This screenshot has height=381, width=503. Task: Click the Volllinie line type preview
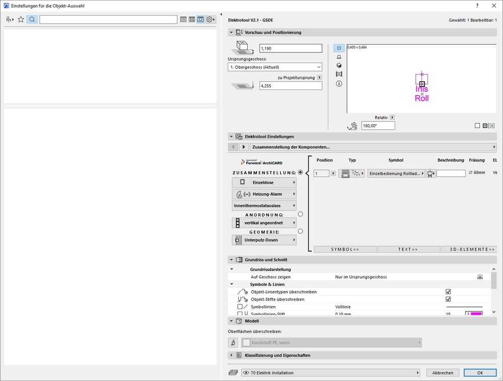[464, 307]
